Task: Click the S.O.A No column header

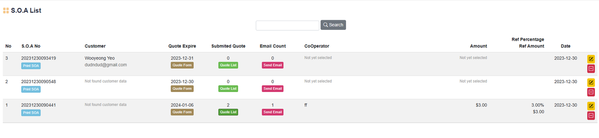Action: tap(31, 46)
